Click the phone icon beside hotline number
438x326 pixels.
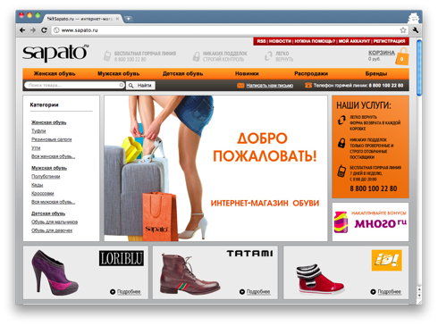pyautogui.click(x=308, y=86)
